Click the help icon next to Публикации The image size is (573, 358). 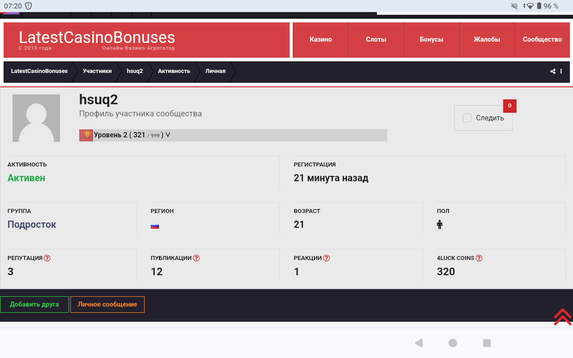coord(196,258)
